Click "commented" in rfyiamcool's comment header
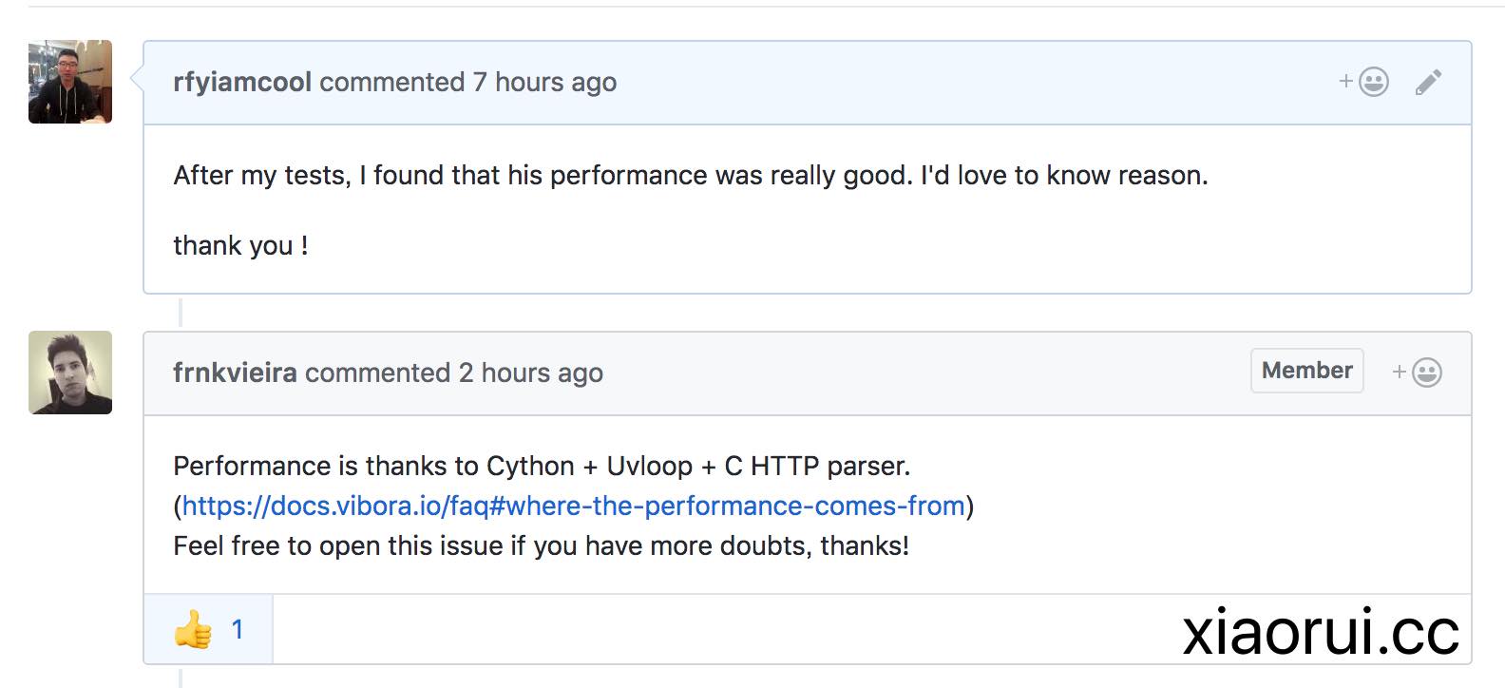Viewport: 1505px width, 688px height. coord(391,83)
